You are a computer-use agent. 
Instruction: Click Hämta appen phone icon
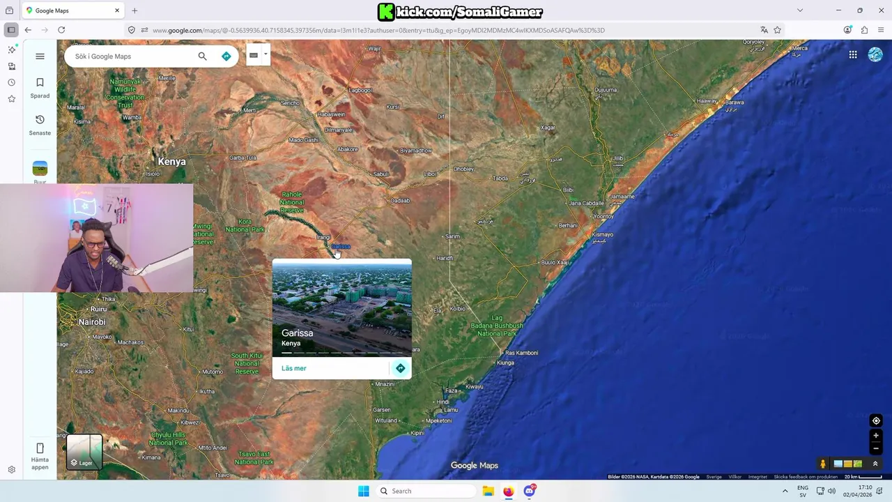click(40, 448)
